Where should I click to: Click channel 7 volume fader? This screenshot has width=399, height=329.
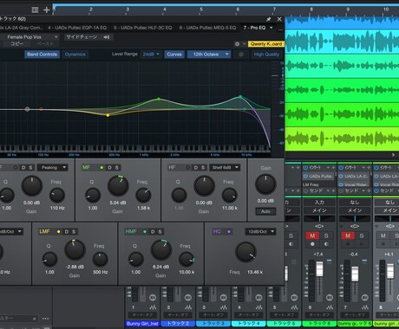pos(355,274)
